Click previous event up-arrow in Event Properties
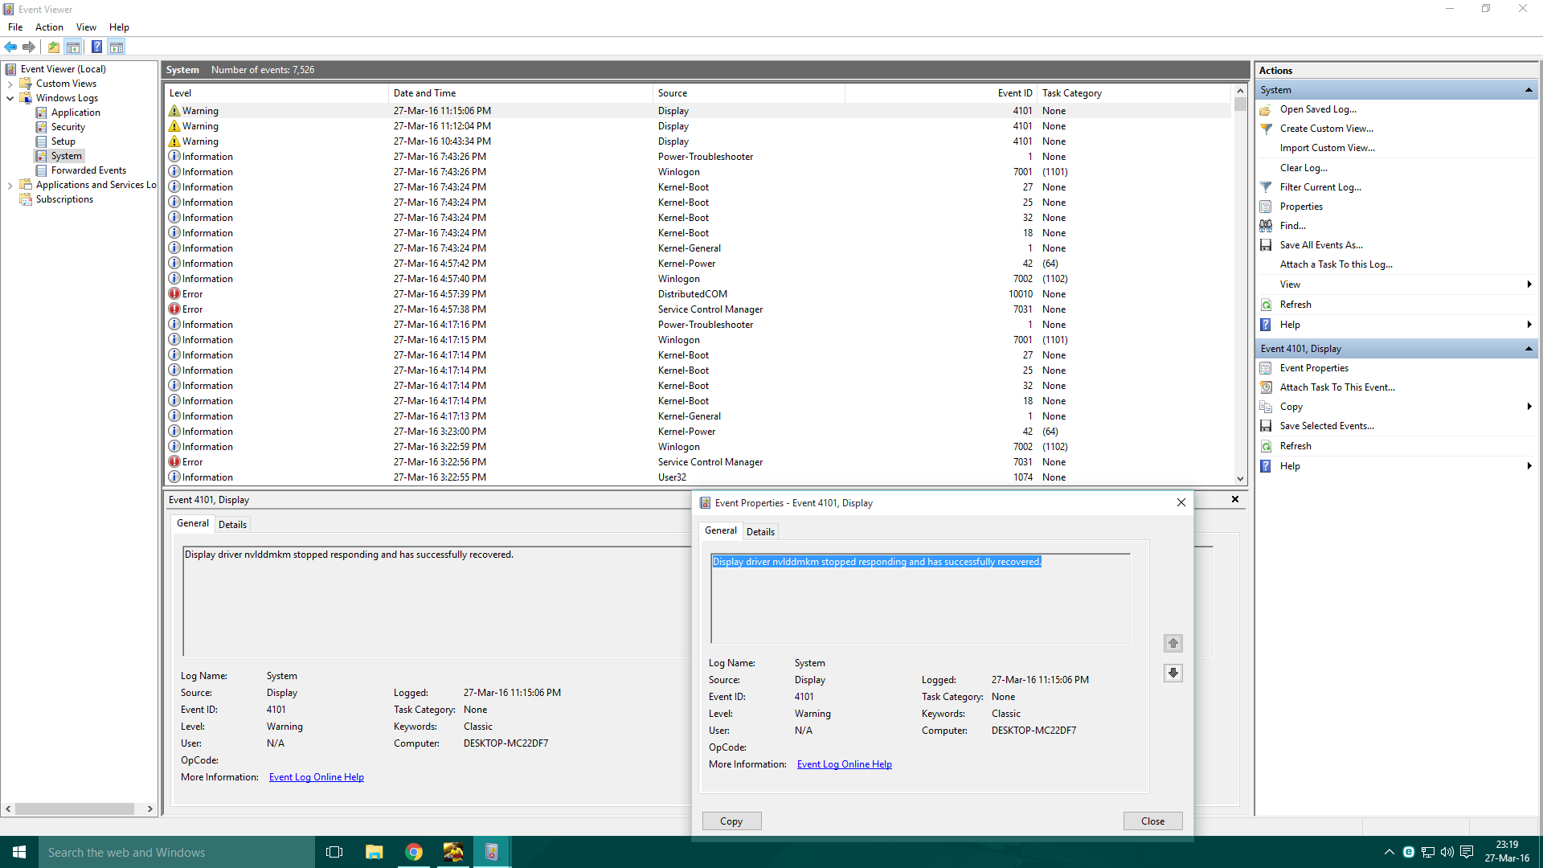Viewport: 1543px width, 868px height. 1173,643
